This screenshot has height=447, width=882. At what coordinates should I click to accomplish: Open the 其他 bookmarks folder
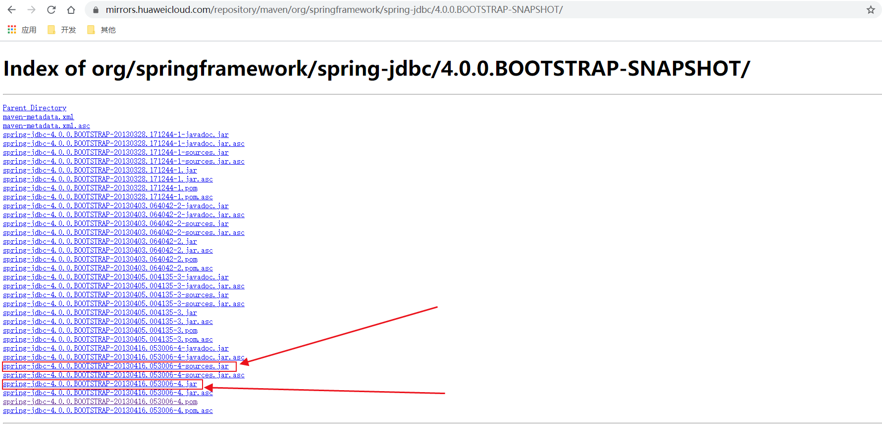coord(102,30)
